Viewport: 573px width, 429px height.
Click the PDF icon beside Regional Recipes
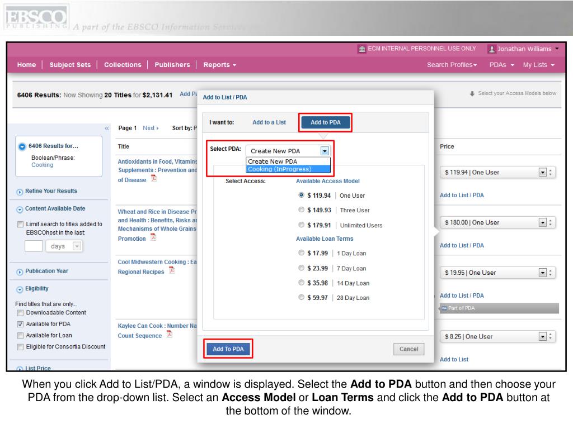tap(172, 270)
